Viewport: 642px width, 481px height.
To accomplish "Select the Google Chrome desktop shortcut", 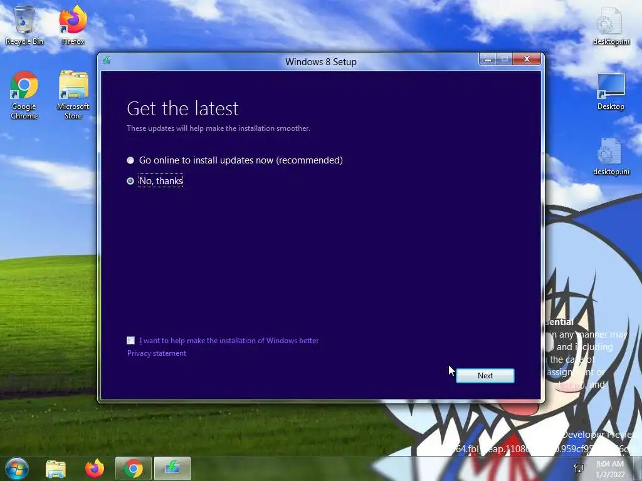I will point(24,95).
